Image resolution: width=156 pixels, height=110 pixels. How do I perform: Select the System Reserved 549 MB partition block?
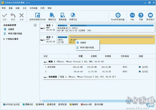pos(62,28)
